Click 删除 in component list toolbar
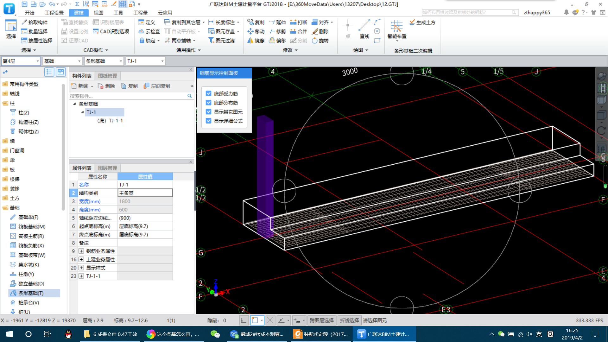 click(x=106, y=86)
